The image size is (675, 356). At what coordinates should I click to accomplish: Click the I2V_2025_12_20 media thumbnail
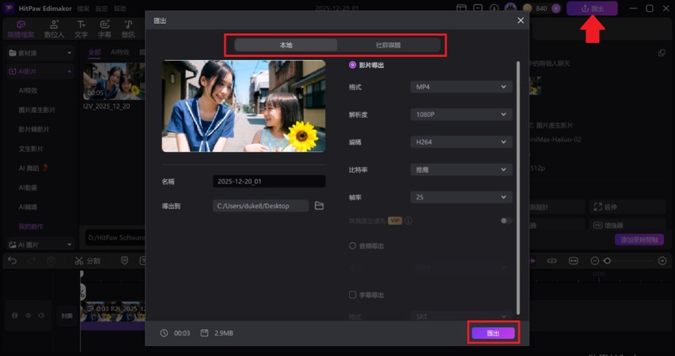pyautogui.click(x=114, y=81)
